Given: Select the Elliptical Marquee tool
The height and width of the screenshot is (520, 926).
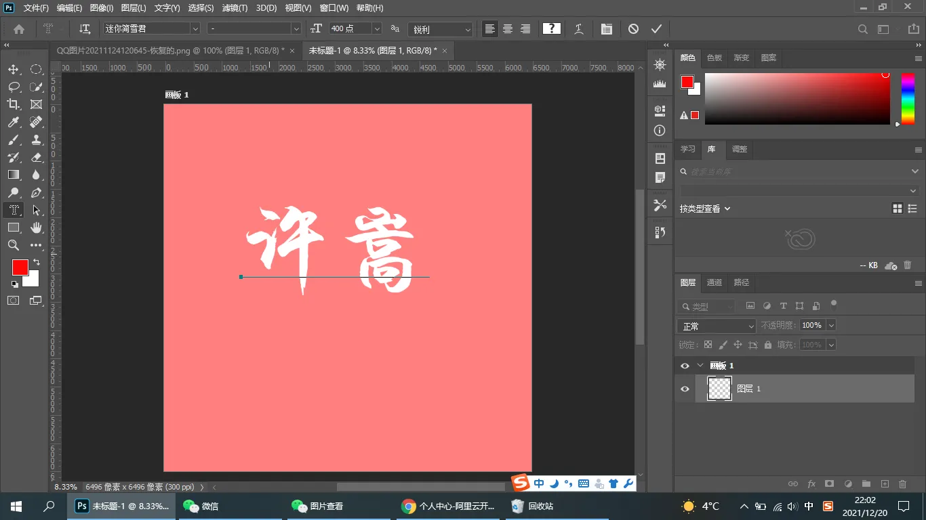Looking at the screenshot, I should pyautogui.click(x=36, y=69).
